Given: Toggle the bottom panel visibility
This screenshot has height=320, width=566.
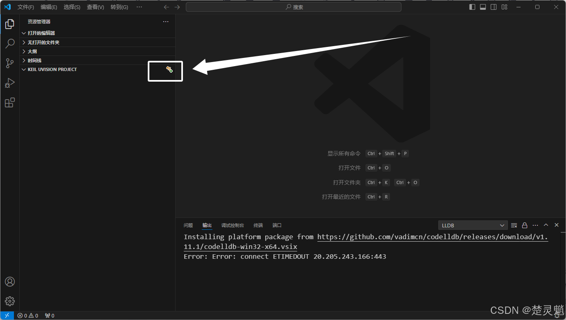Looking at the screenshot, I should coord(483,7).
